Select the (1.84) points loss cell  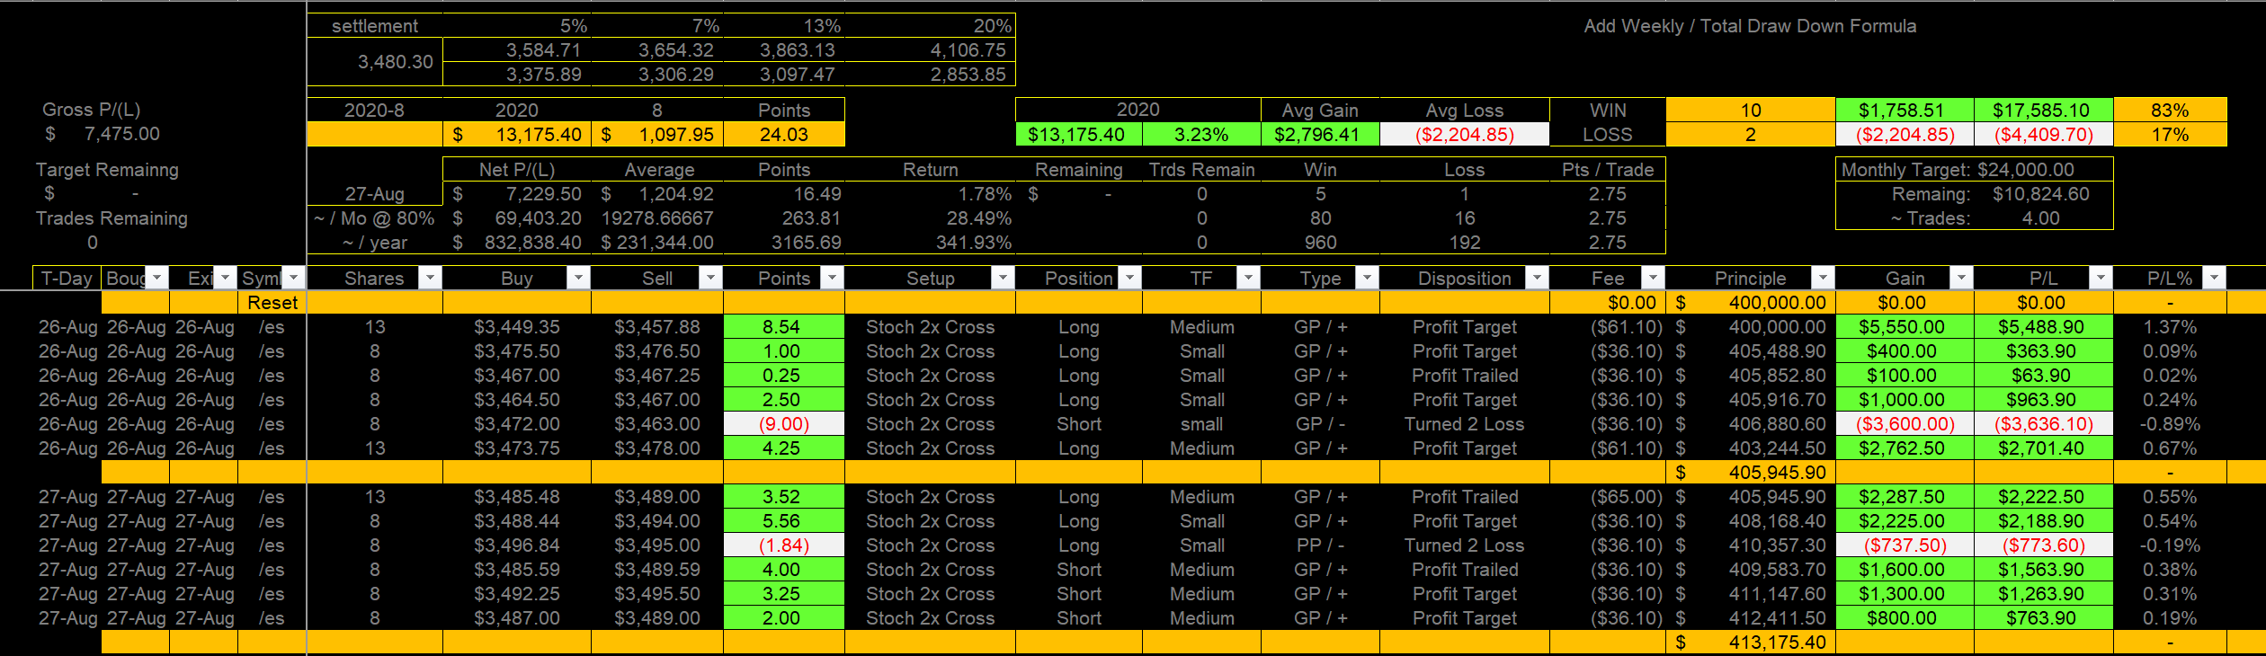[784, 545]
